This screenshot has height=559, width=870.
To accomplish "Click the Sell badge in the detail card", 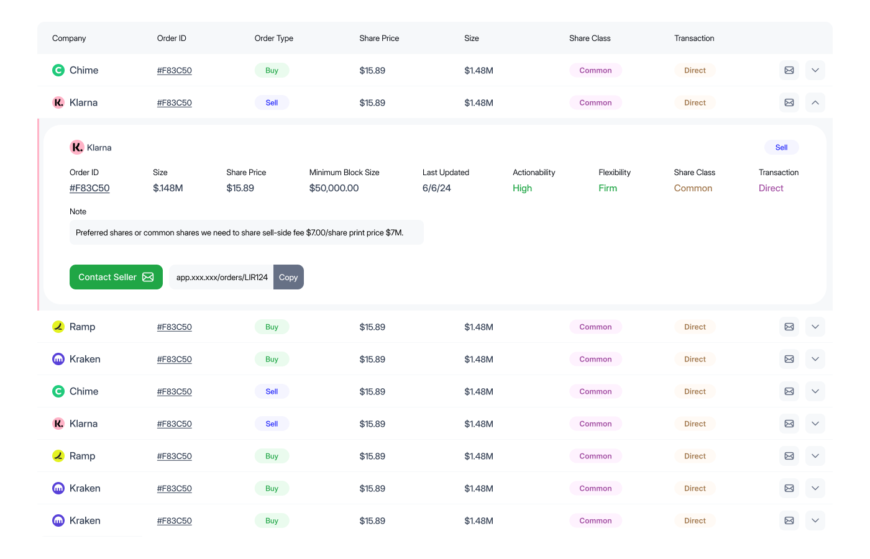I will tap(782, 147).
